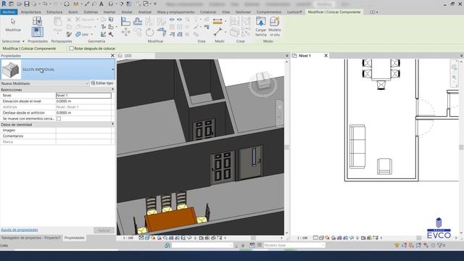
Task: Click the Cota alineada measure icon
Action: point(217,21)
